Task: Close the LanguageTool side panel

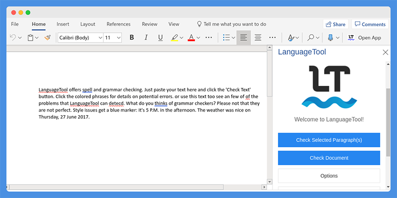Action: pos(386,53)
